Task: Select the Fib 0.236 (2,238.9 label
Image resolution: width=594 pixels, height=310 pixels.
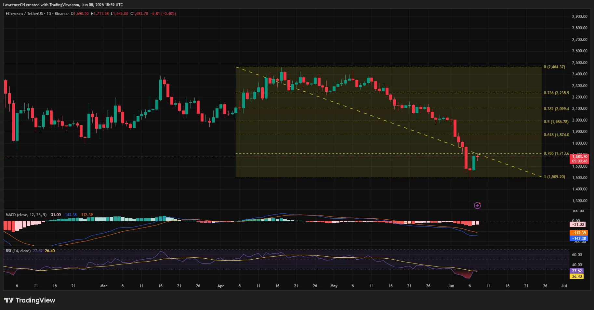Action: click(556, 93)
